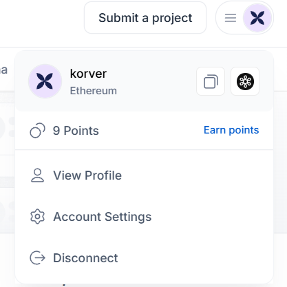Click the black flower wallet icon button
This screenshot has height=287, width=287.
(245, 81)
